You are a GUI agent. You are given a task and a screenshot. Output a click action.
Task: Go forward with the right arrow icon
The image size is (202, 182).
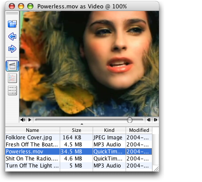[12, 49]
